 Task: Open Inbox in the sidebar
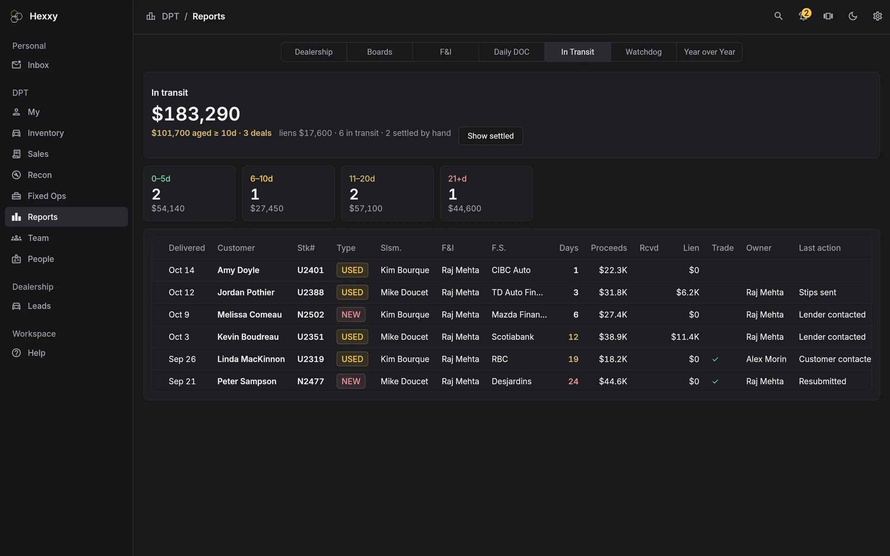(66, 65)
